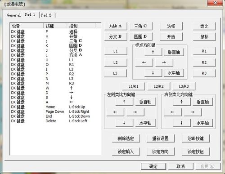Click the 锁定按钮 button
Image resolution: width=225 pixels, height=174 pixels.
click(x=196, y=152)
